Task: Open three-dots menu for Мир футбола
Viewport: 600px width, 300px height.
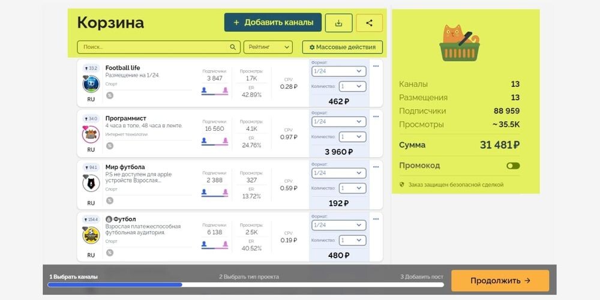Action: (376, 167)
